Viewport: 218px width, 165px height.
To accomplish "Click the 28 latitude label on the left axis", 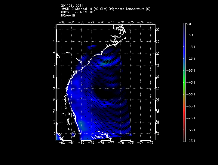I will pos(54,122).
